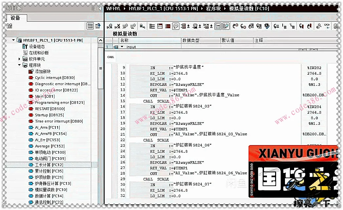
Task: Select the 设备 tab
Action: (x=15, y=18)
